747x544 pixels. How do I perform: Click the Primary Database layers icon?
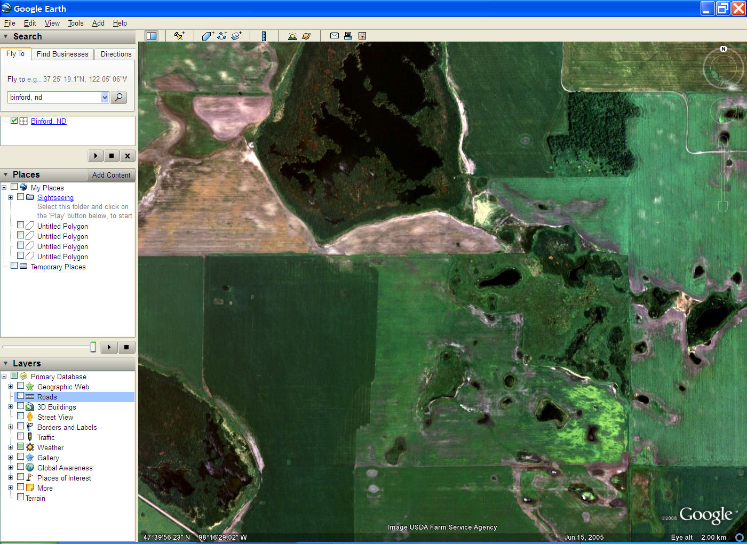pos(23,377)
